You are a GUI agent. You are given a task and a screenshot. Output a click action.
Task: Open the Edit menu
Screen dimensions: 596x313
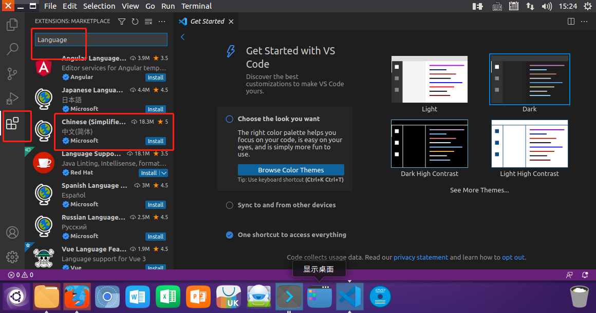pyautogui.click(x=69, y=6)
